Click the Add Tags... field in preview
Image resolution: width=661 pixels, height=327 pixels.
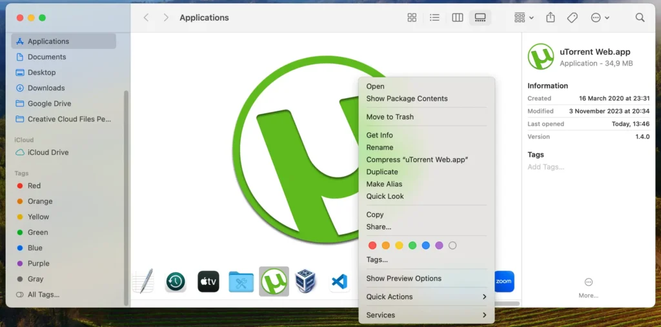pyautogui.click(x=546, y=167)
